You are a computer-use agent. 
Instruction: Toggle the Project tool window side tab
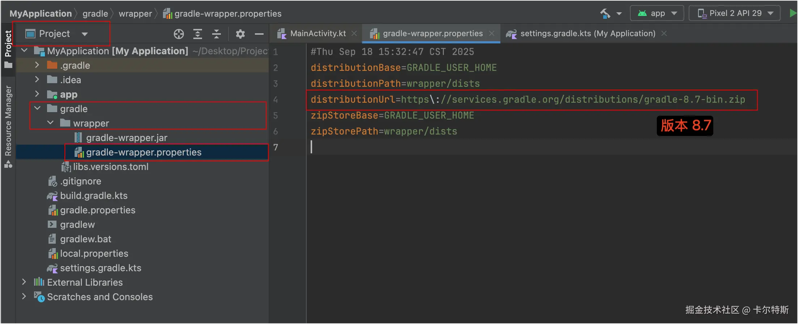click(8, 50)
